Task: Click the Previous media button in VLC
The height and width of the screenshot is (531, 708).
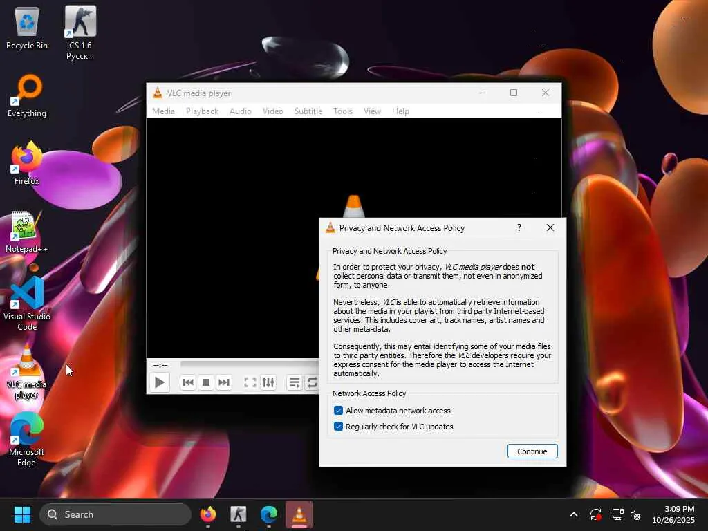Action: pos(188,382)
